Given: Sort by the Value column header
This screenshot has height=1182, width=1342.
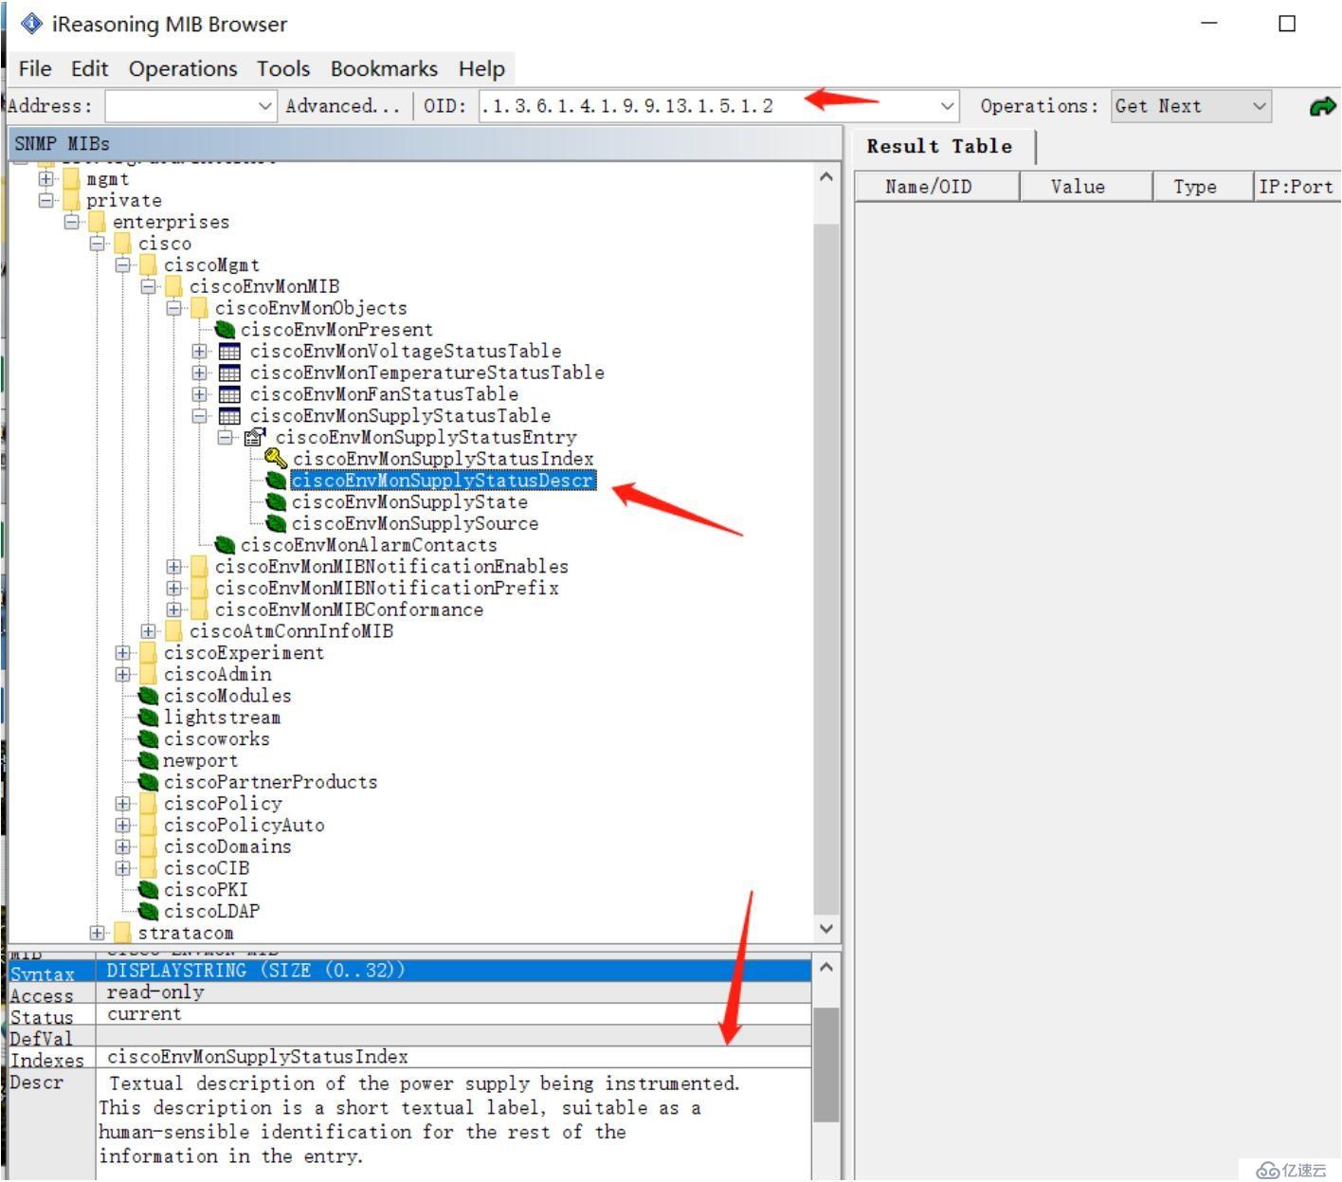Looking at the screenshot, I should tap(1086, 187).
